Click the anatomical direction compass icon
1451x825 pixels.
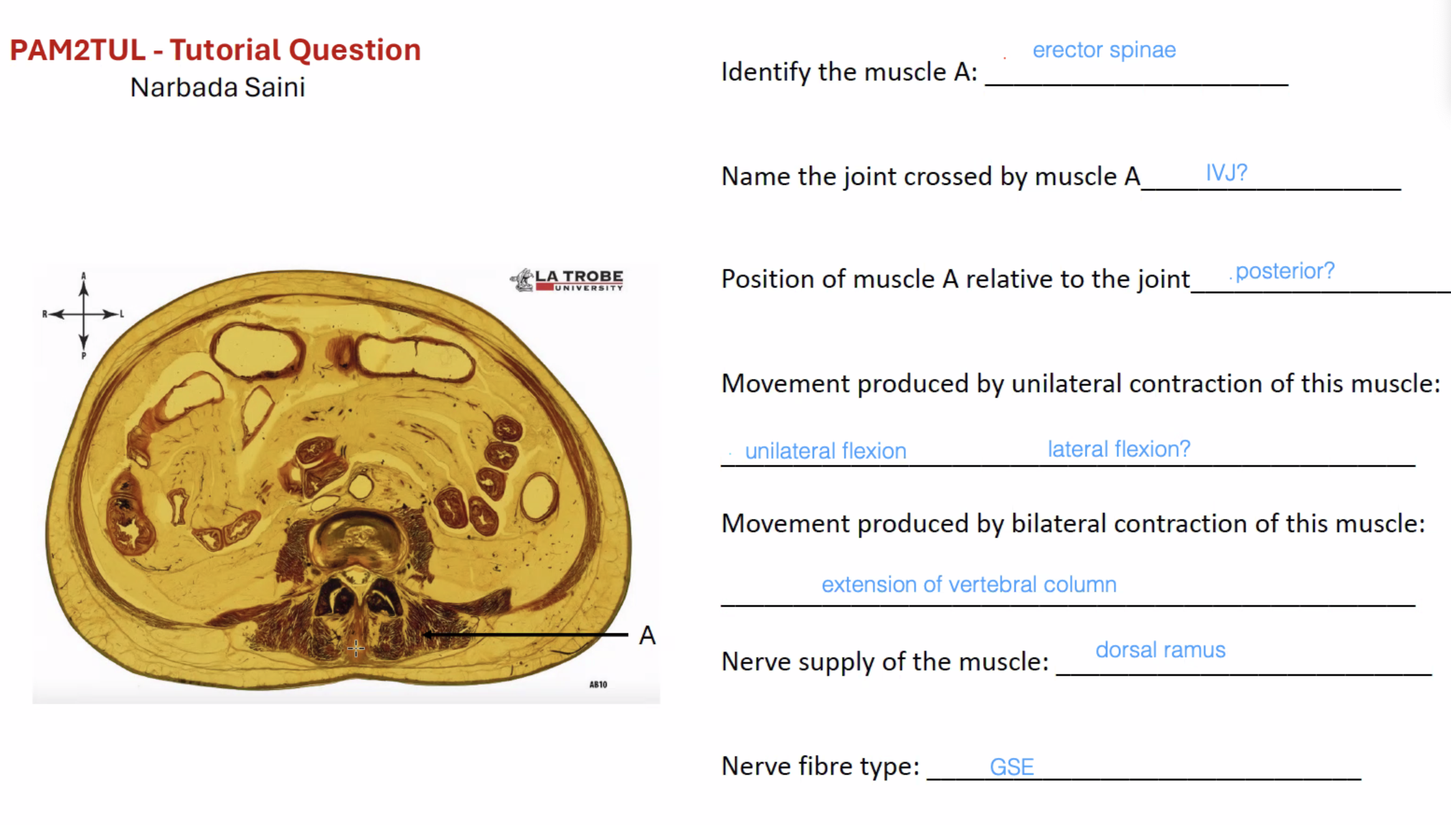coord(83,315)
